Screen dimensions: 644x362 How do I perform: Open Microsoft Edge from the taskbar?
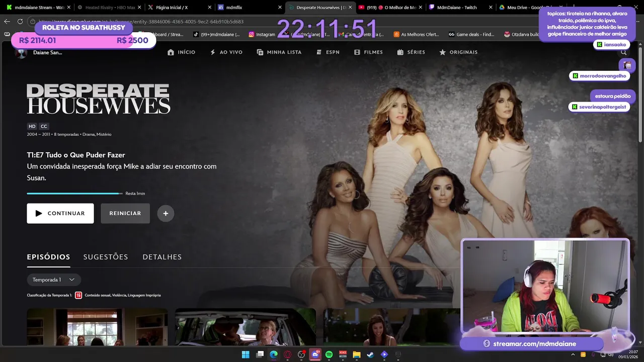click(274, 354)
